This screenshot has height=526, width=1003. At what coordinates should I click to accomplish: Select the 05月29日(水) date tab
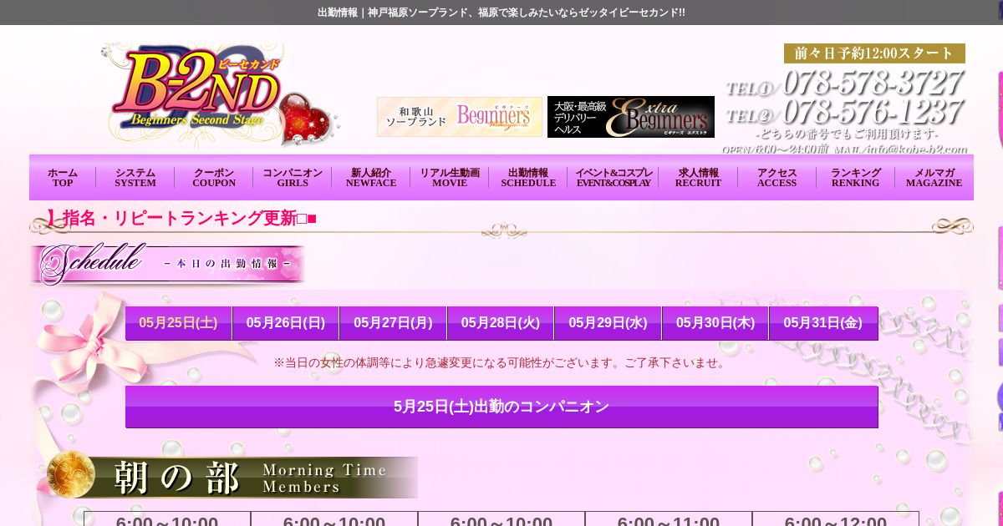coord(608,323)
